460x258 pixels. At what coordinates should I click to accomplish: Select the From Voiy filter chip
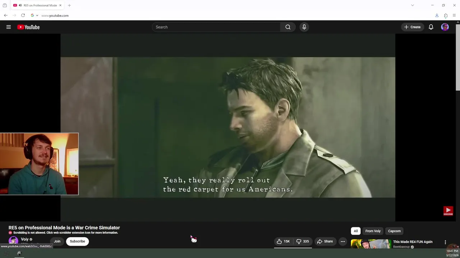(373, 231)
